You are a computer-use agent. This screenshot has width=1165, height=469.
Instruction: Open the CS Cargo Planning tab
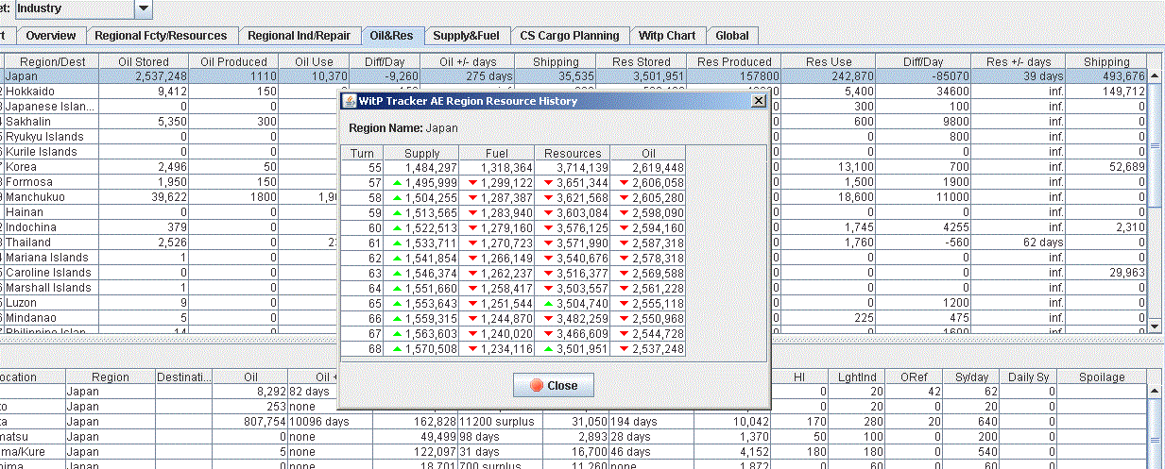570,36
